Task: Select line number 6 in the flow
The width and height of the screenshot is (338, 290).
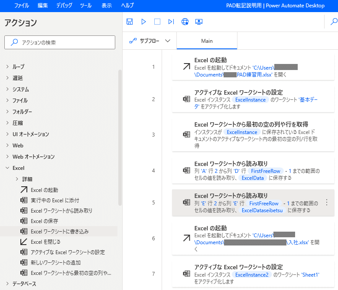Action: [153, 238]
